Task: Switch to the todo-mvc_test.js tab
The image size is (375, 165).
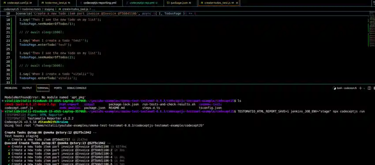Action: click(x=57, y=3)
